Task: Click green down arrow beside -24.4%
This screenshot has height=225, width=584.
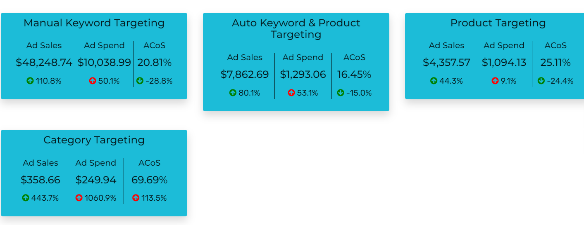Action: point(541,81)
